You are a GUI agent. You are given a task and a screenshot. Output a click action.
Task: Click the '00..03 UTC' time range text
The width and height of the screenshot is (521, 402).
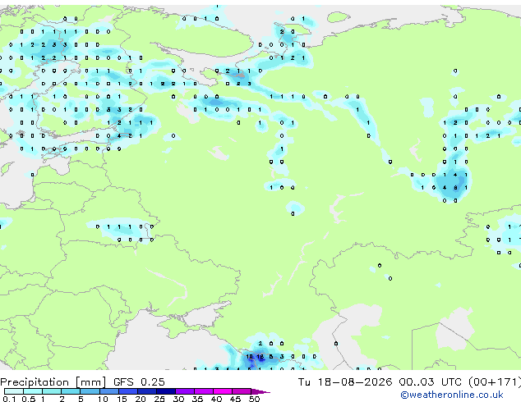tap(431, 382)
